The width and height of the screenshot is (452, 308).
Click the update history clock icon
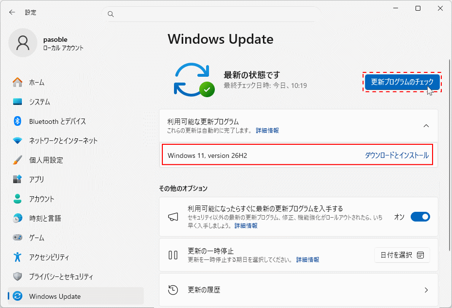(x=173, y=290)
